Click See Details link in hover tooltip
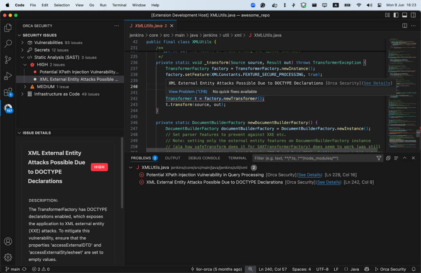The height and width of the screenshot is (273, 421). tap(377, 83)
